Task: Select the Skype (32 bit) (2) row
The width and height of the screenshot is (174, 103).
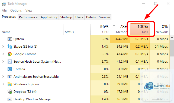Action: pyautogui.click(x=85, y=47)
